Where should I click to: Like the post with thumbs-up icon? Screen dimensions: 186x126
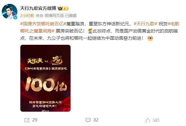pos(147,120)
